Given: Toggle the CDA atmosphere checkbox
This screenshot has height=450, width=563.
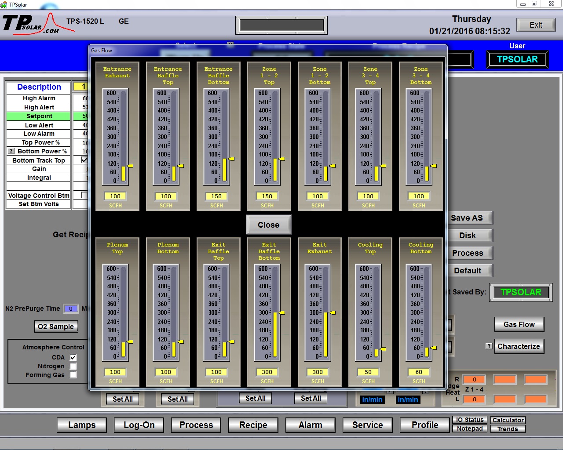Looking at the screenshot, I should [x=73, y=357].
